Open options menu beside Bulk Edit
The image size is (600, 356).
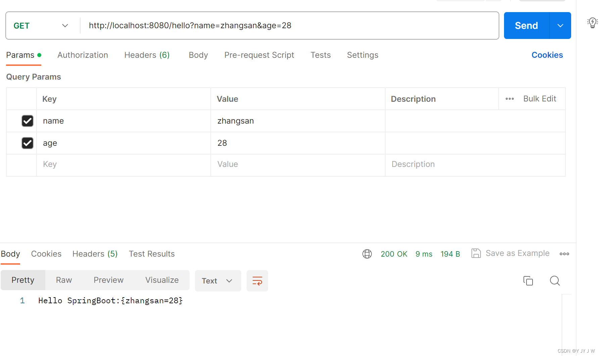click(509, 98)
